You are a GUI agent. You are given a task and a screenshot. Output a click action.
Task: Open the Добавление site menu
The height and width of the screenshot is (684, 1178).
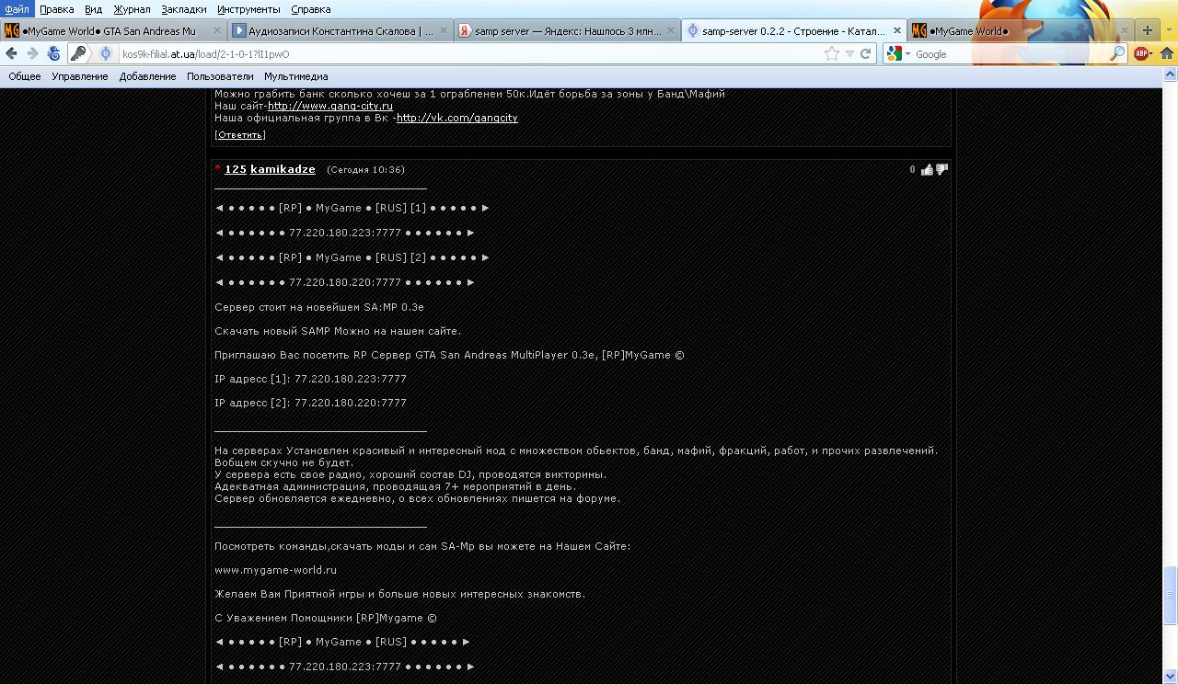(147, 76)
